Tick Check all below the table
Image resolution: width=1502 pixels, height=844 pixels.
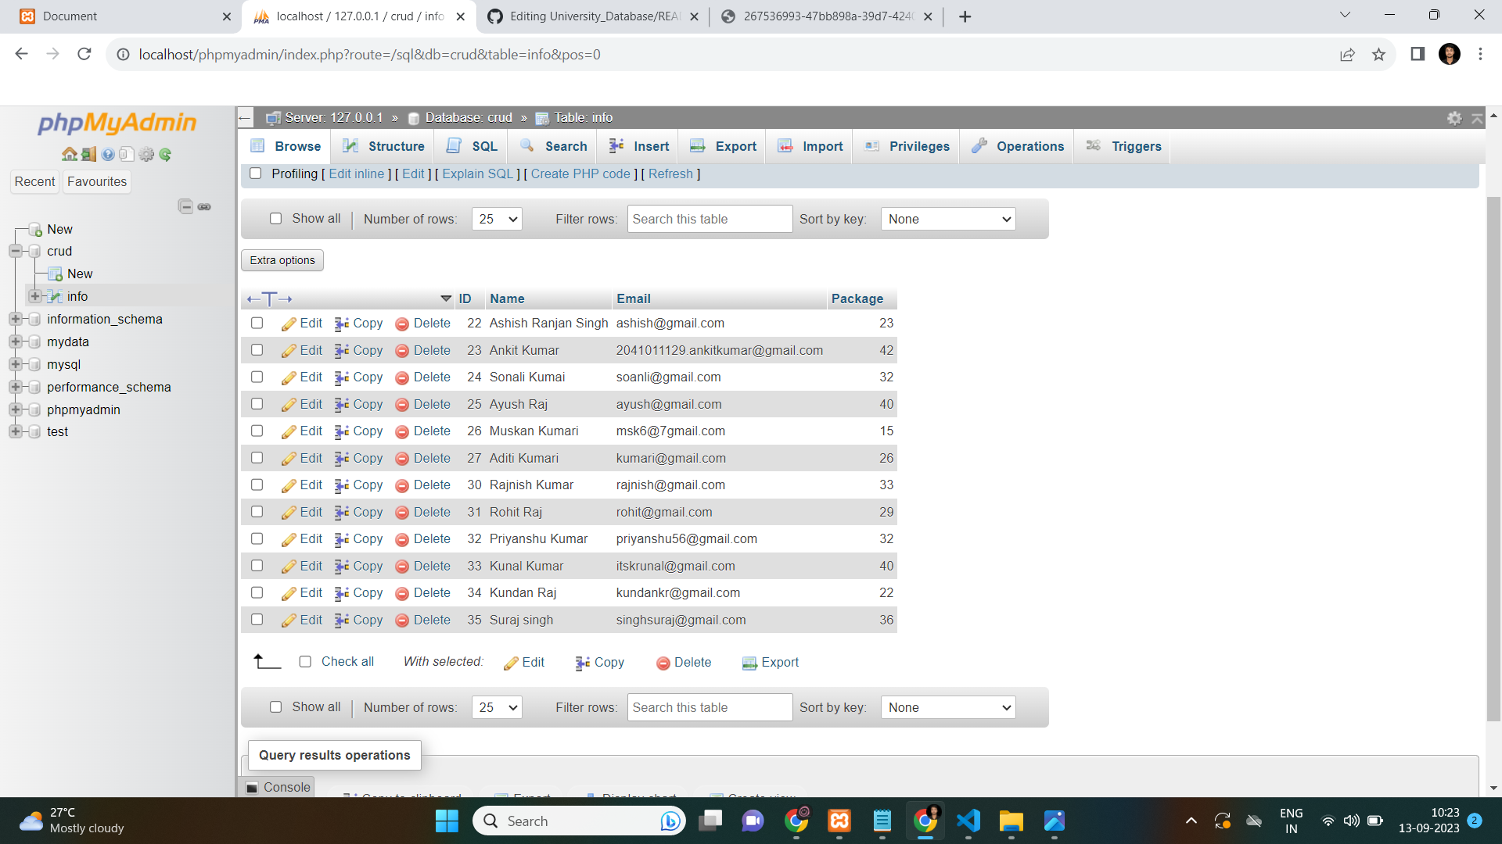(x=305, y=661)
